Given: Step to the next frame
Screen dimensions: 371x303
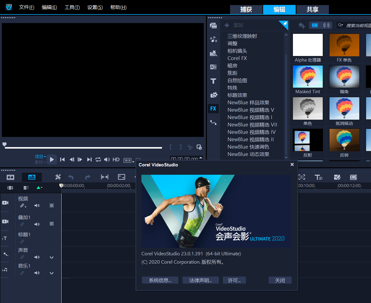Looking at the screenshot, I should 80,159.
